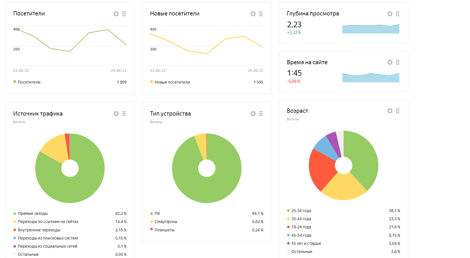Click the 1:45 time on site value
The width and height of the screenshot is (470, 258).
294,73
